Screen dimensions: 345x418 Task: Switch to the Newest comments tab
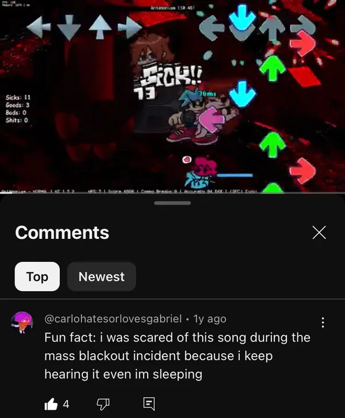[x=101, y=276]
